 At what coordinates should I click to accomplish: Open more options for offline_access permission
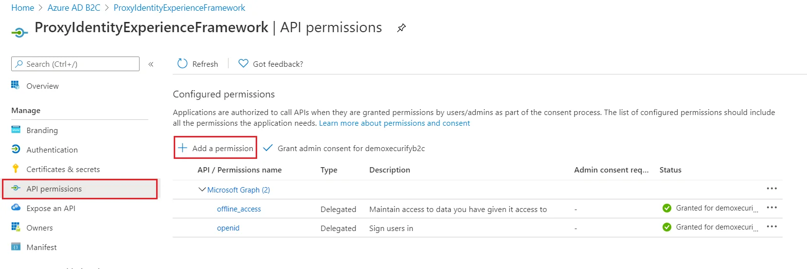[771, 208]
